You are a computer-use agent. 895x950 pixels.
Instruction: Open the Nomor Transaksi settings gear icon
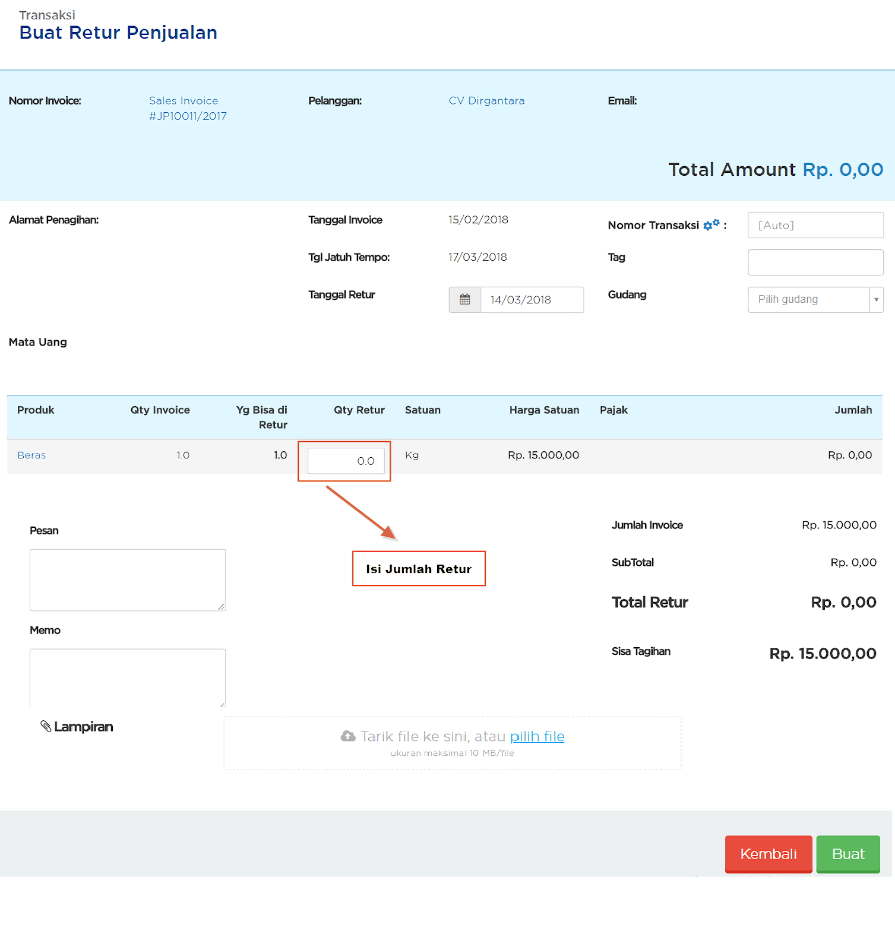[x=711, y=225]
